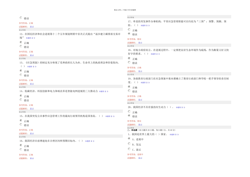The height and width of the screenshot is (177, 250).
Task: Select 错误 for question 19
Action: click(129, 91)
